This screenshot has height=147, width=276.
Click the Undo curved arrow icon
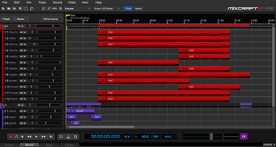[x=32, y=8]
